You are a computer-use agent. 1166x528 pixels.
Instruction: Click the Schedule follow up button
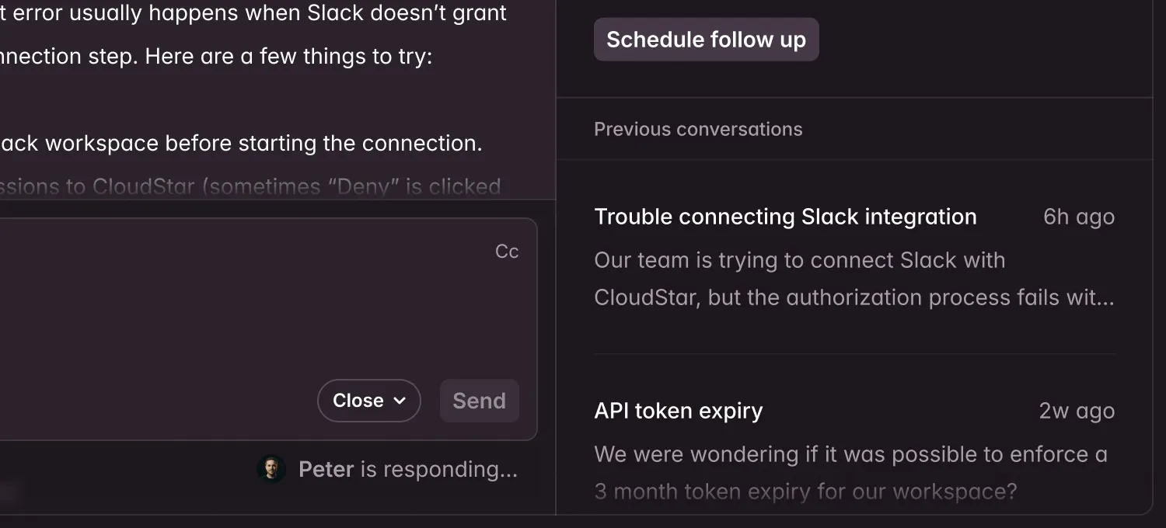[706, 40]
